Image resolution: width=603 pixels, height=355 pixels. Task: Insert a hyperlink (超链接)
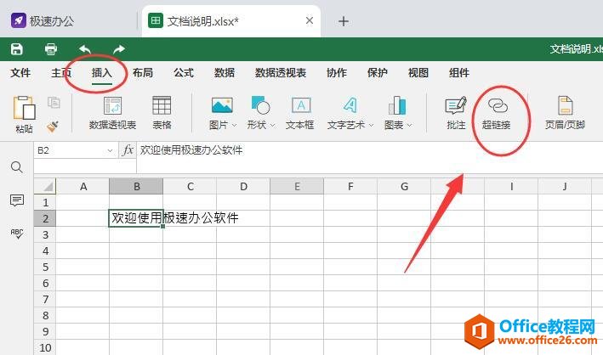[x=497, y=113]
